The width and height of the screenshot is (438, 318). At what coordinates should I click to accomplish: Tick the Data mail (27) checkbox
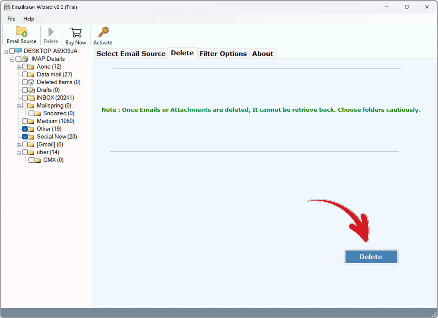pyautogui.click(x=25, y=74)
